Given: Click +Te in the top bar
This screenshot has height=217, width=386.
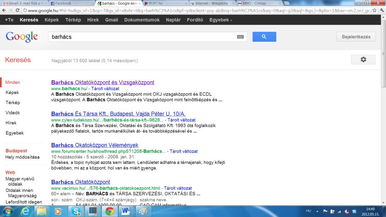Looking at the screenshot, I should coord(9,20).
